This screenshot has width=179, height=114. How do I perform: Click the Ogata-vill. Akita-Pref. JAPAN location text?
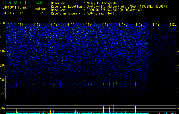click(127, 7)
